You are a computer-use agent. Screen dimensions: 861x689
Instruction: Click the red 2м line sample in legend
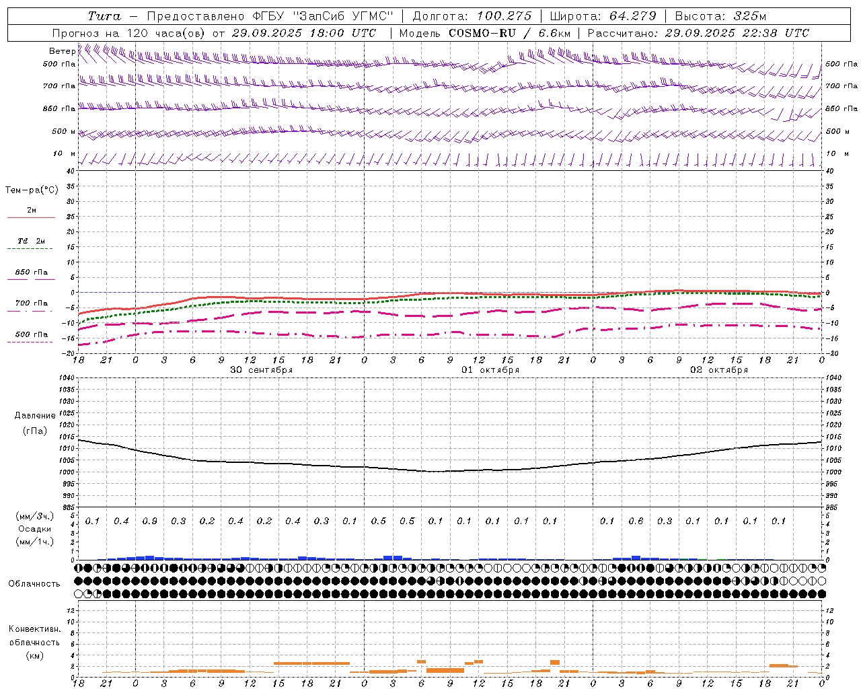(x=31, y=217)
